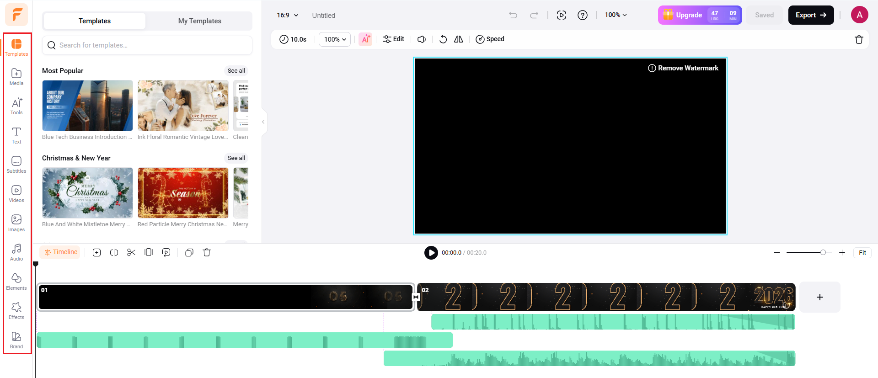Screen dimensions: 878x378
Task: Open the user avatar A menu
Action: pos(860,15)
